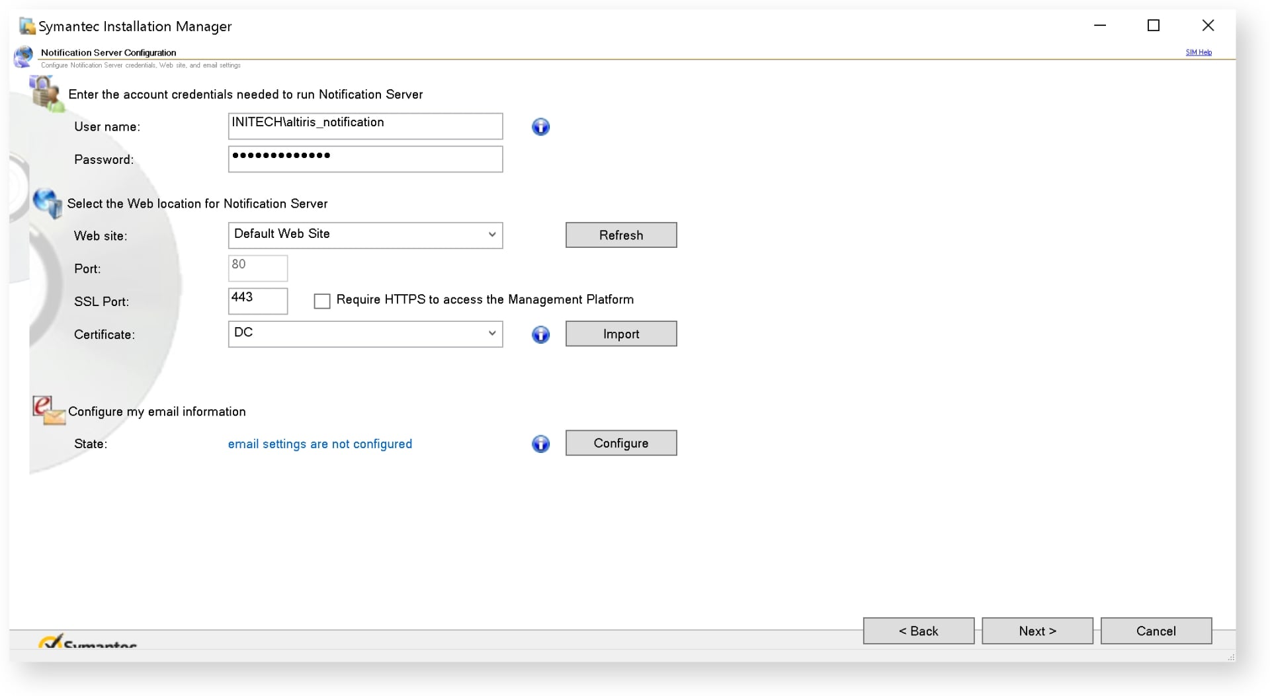Viewport: 1270px width, 696px height.
Task: Click the Notification Server Configuration header icon
Action: [23, 57]
